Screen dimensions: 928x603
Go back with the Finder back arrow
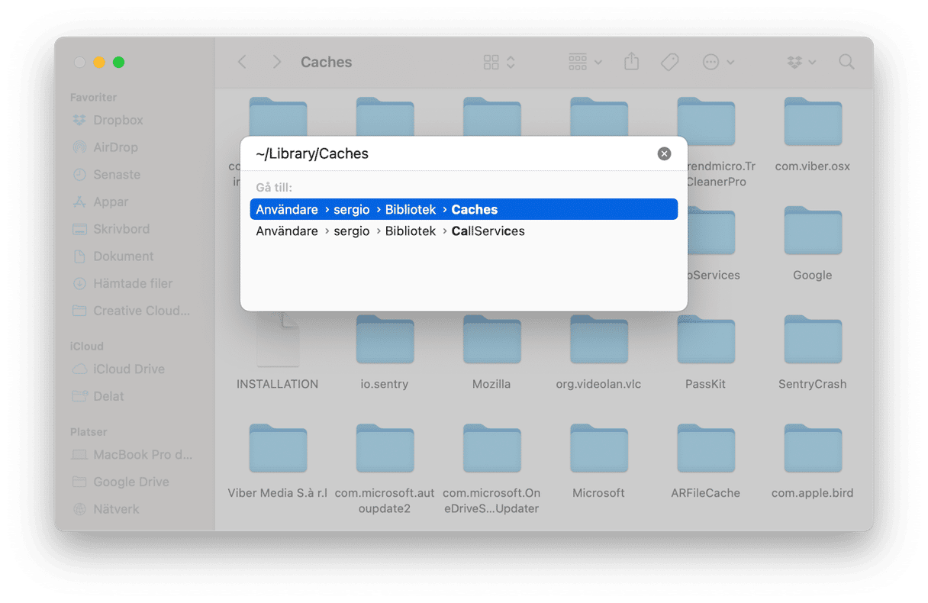click(242, 63)
